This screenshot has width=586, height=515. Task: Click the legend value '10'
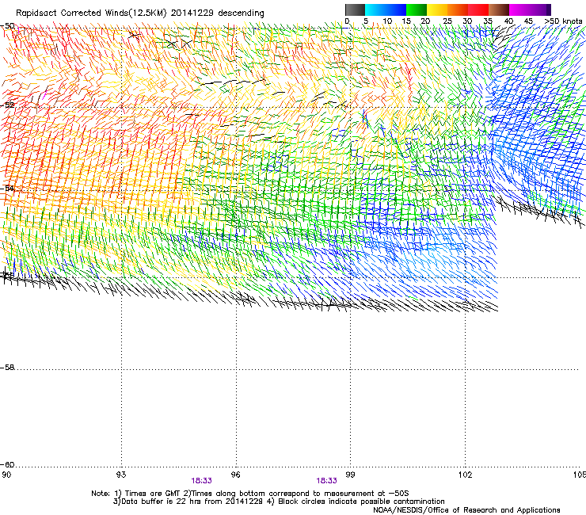[387, 21]
